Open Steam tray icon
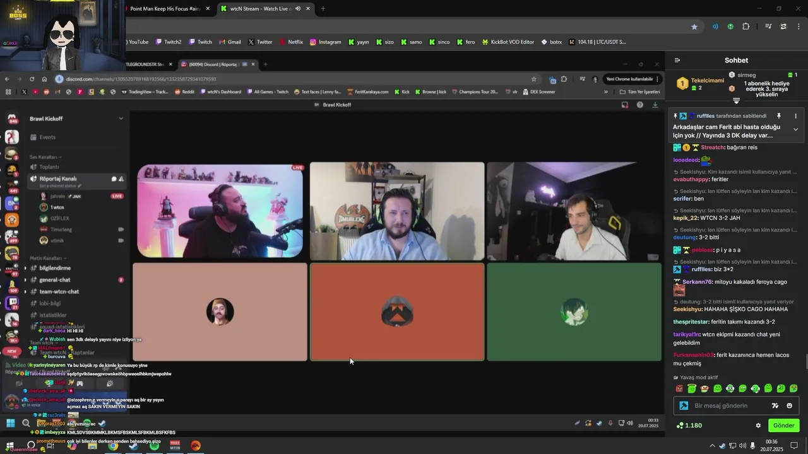 [x=722, y=446]
